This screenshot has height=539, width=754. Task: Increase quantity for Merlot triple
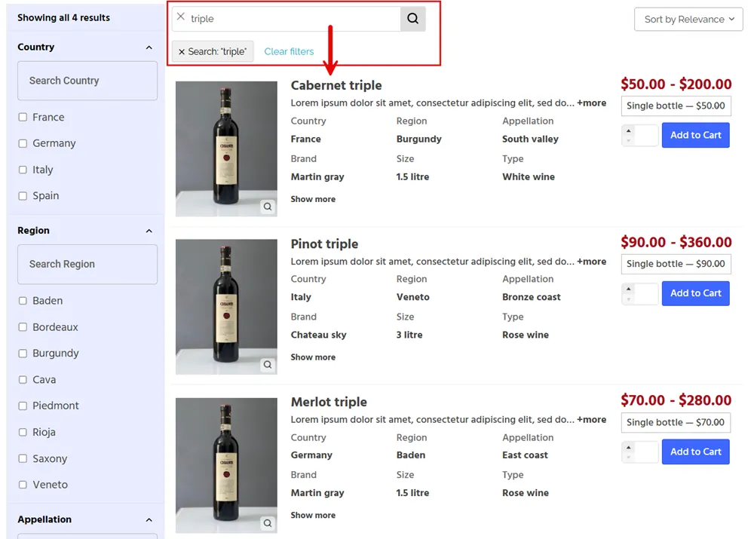pyautogui.click(x=629, y=447)
